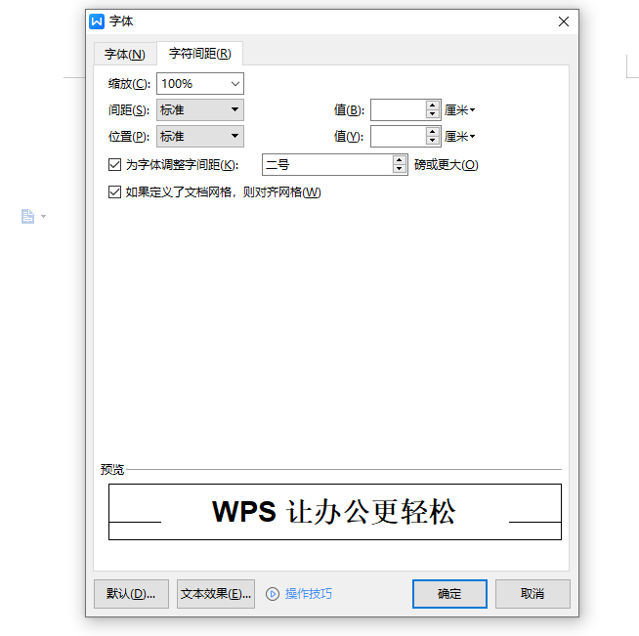Click the play icon beside 操作技巧
The height and width of the screenshot is (636, 639).
point(273,594)
